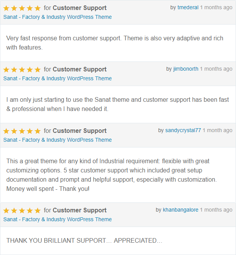Open the Sanat theme link in jimbonorth's review
Viewport: 236px width, 255px height.
coord(57,78)
